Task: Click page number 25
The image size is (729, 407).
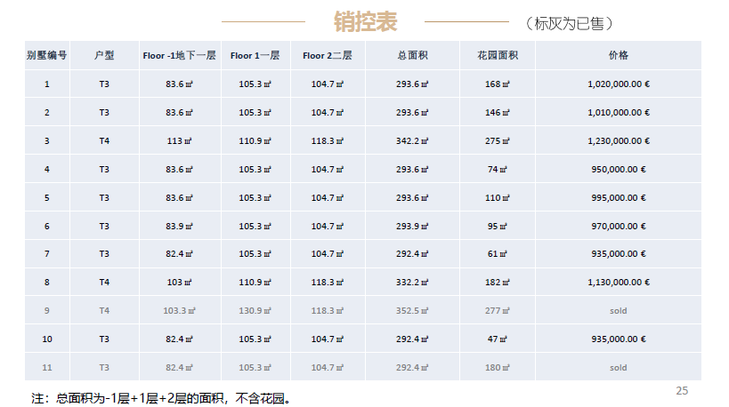Action: click(682, 391)
